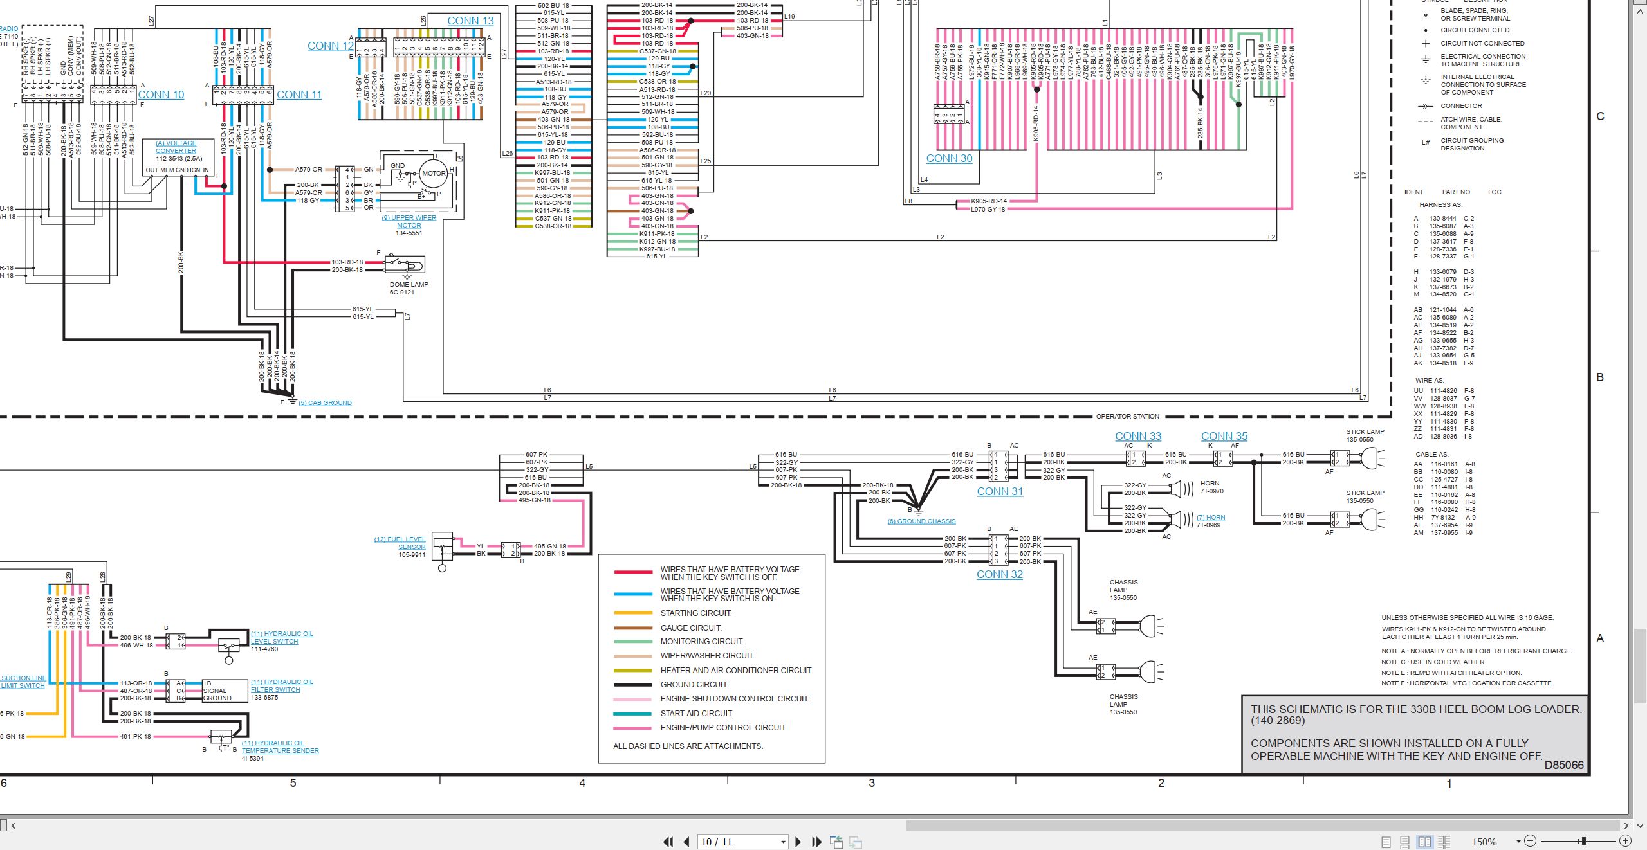Click the HARNESS AS. heading
Image resolution: width=1647 pixels, height=850 pixels.
click(1440, 205)
